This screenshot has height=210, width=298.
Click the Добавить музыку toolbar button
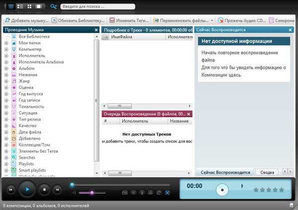[27, 20]
